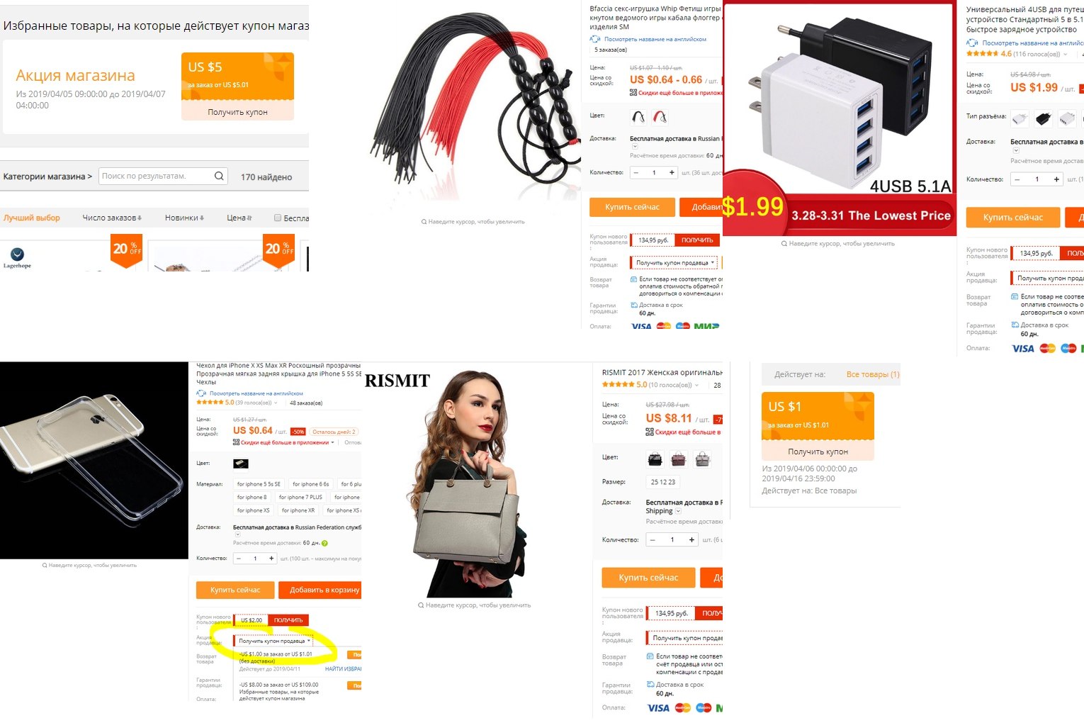Image resolution: width=1084 pixels, height=723 pixels.
Task: Click the help icon next to 60 дн. delivery time
Action: (325, 544)
